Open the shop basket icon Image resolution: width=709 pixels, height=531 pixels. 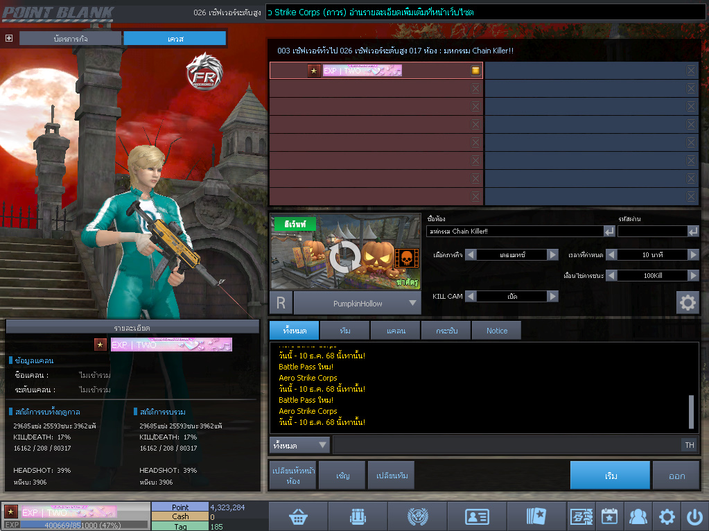[x=298, y=516]
